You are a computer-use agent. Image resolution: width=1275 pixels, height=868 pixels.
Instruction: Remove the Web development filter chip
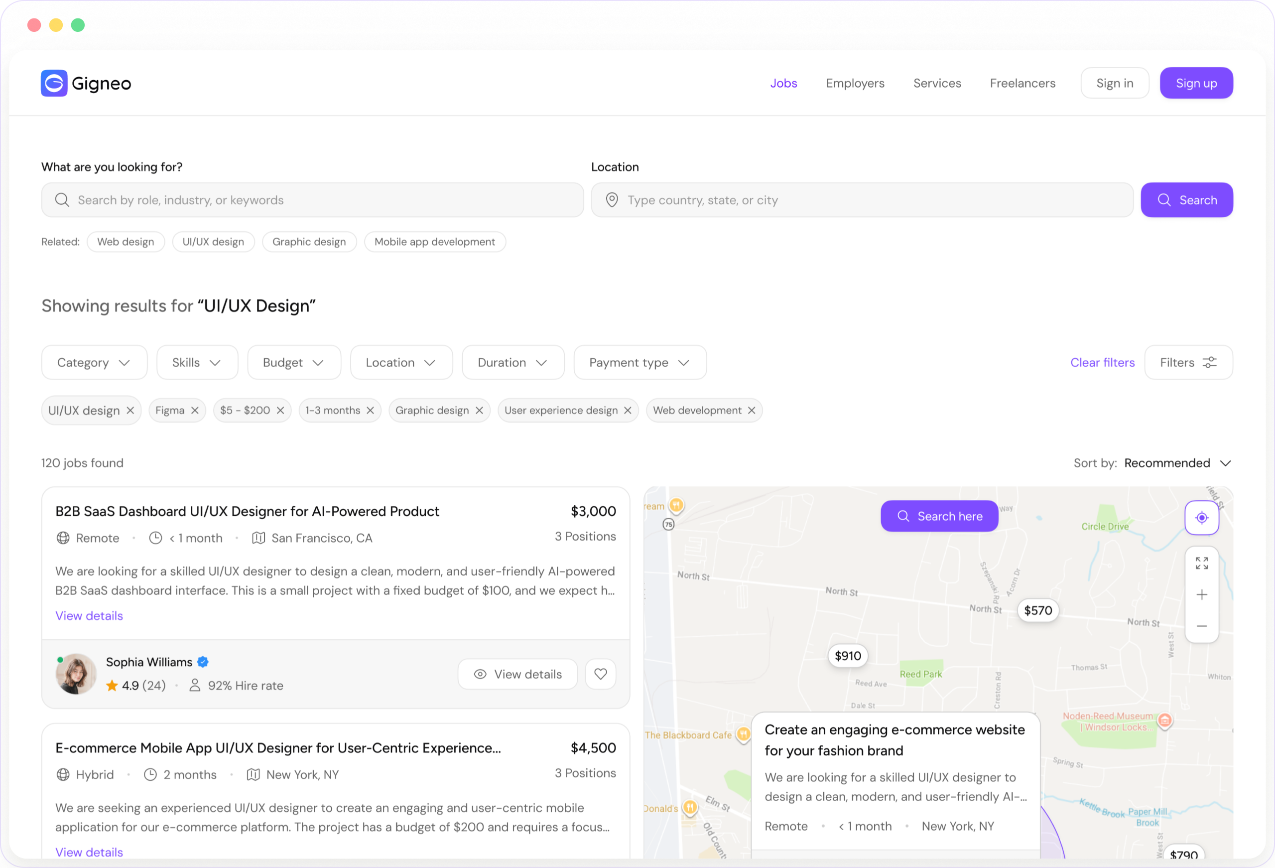(x=751, y=410)
